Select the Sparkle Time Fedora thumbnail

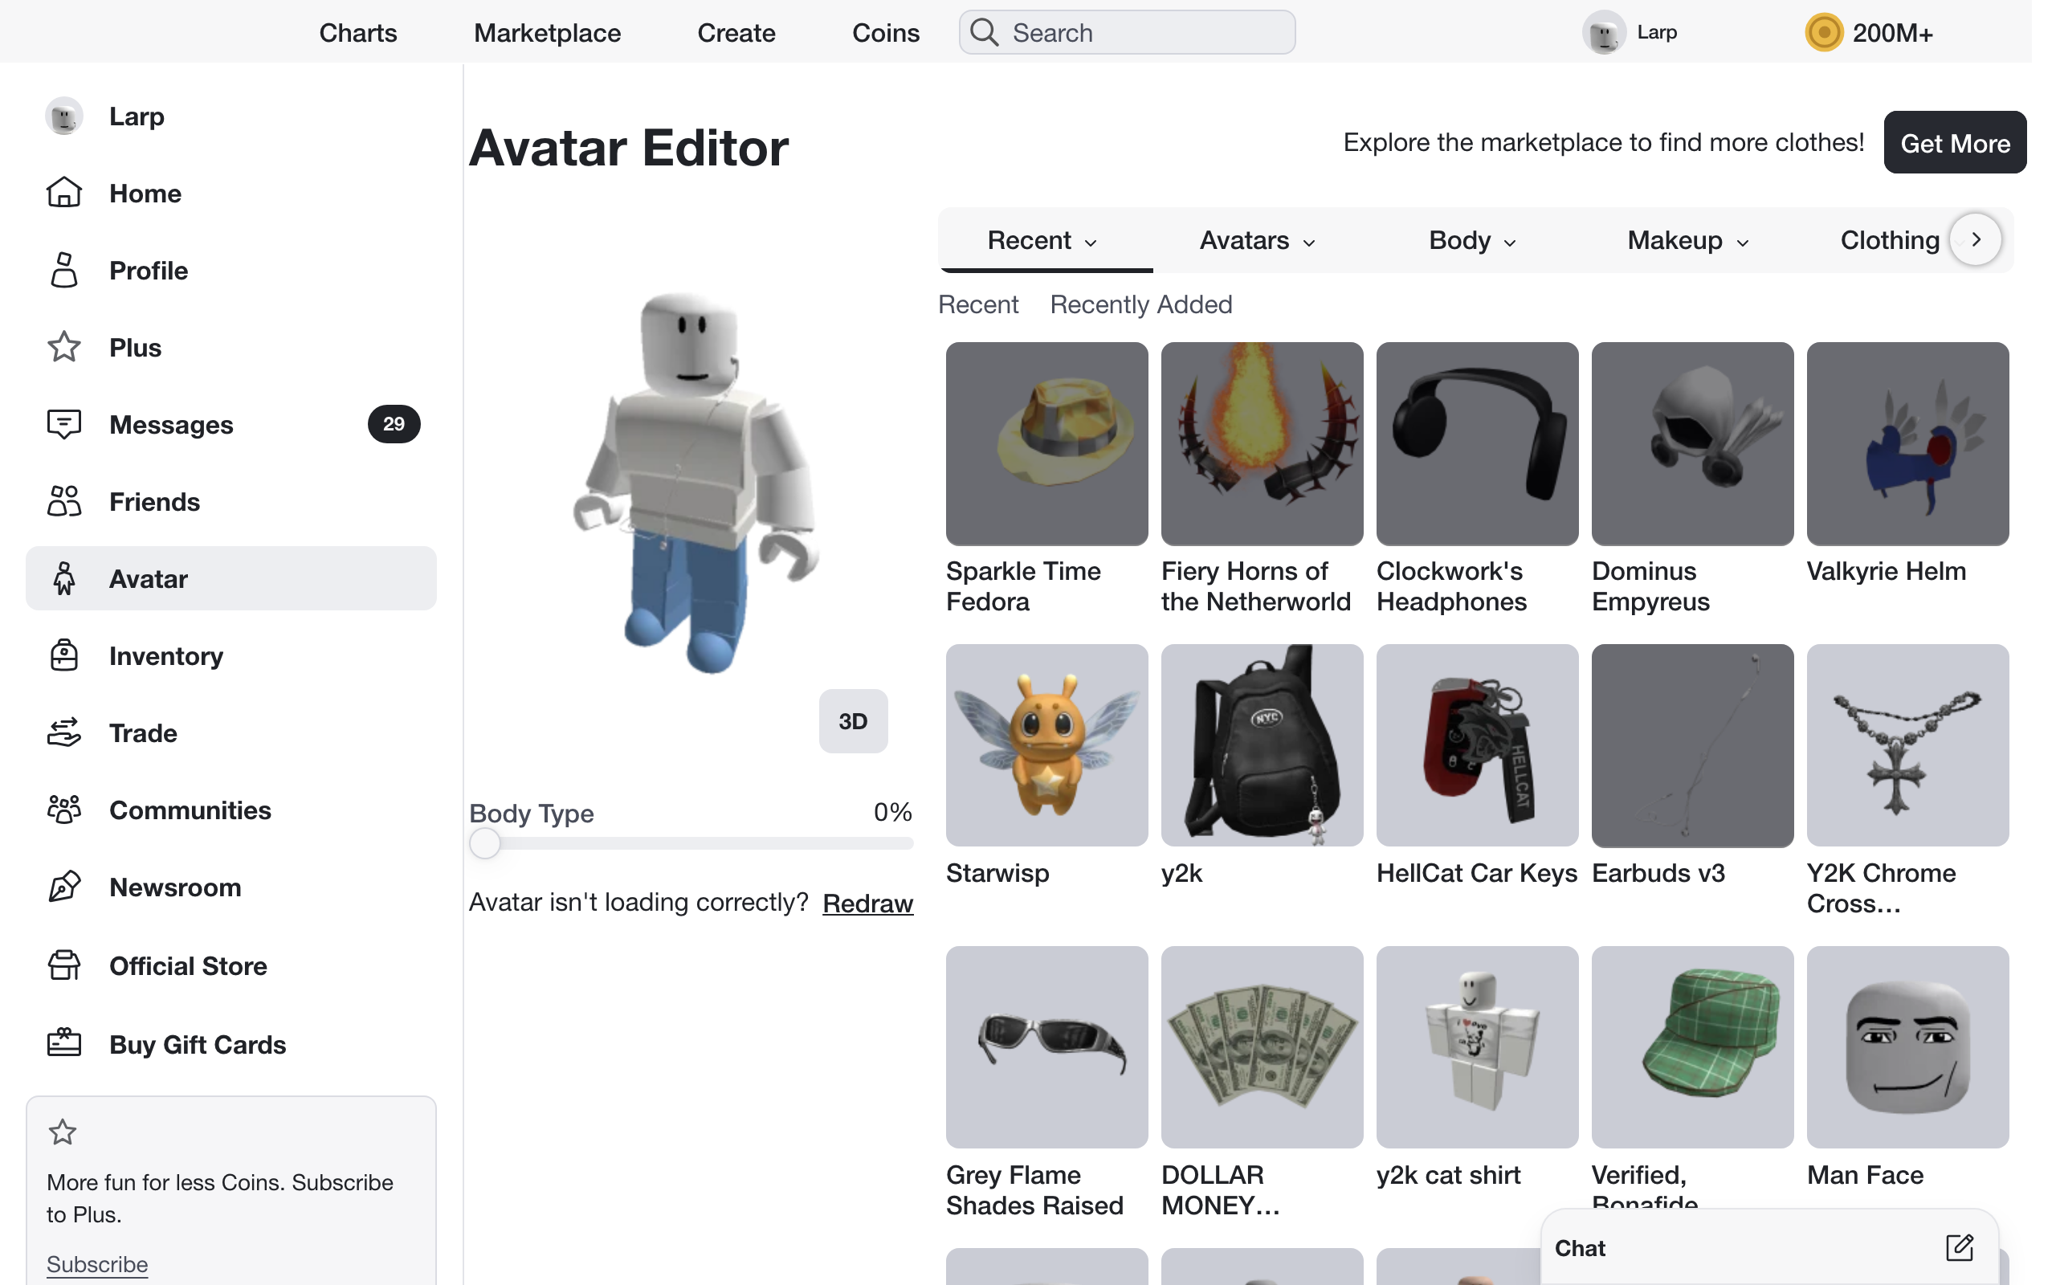coord(1046,443)
